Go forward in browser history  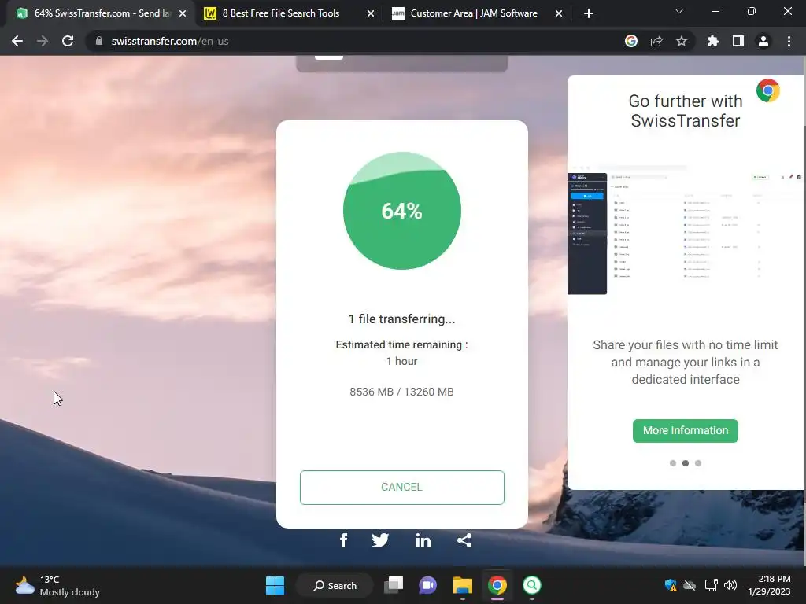43,41
